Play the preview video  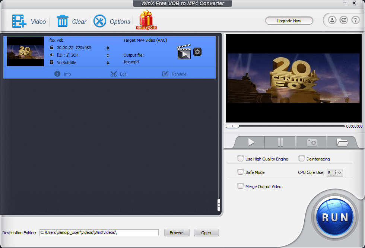pyautogui.click(x=251, y=142)
